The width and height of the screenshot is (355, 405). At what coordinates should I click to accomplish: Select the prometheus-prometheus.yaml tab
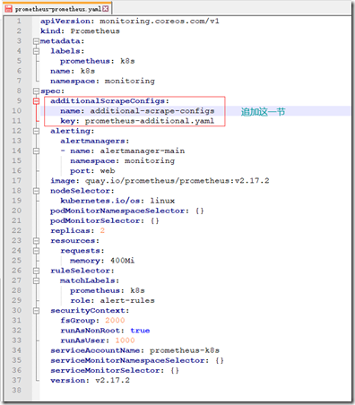click(57, 9)
